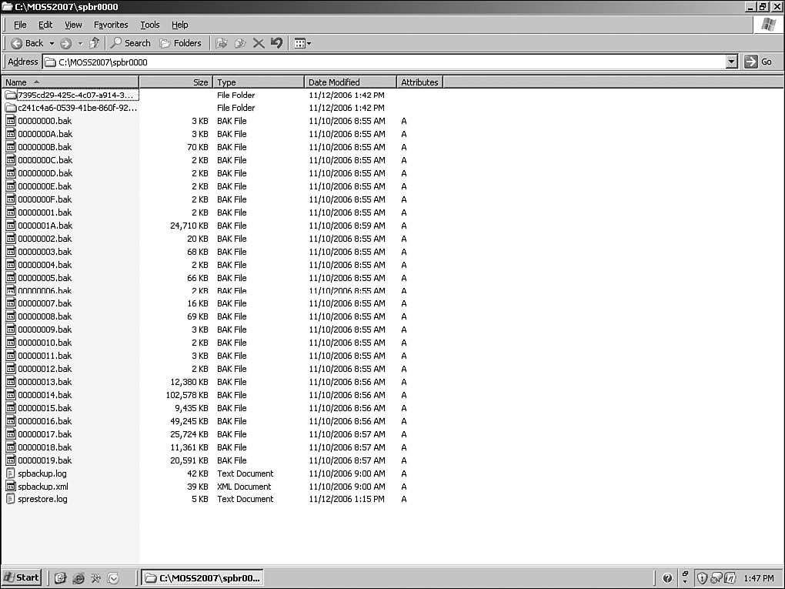Click the Delete X toolbar icon
Viewport: 785px width, 589px height.
click(259, 43)
